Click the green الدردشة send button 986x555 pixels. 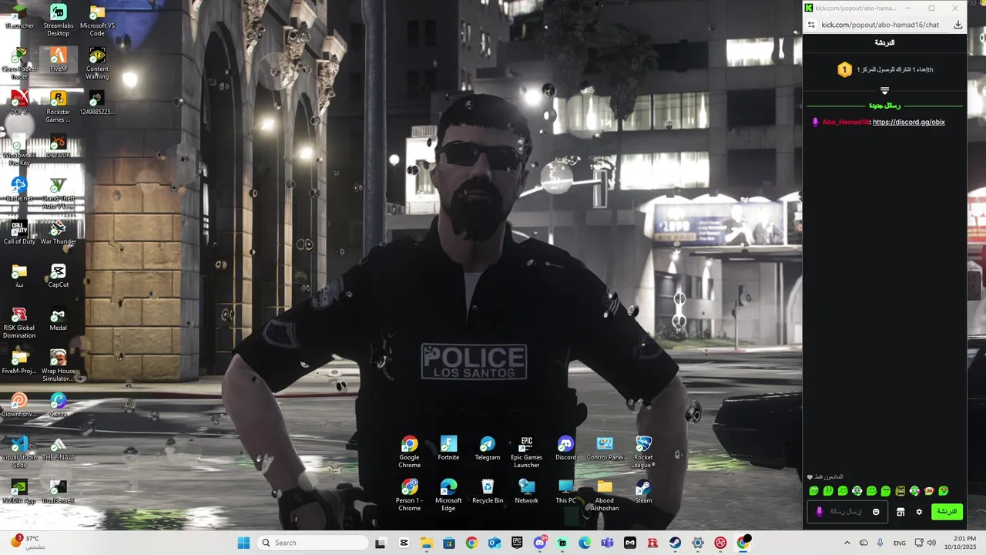(x=947, y=512)
